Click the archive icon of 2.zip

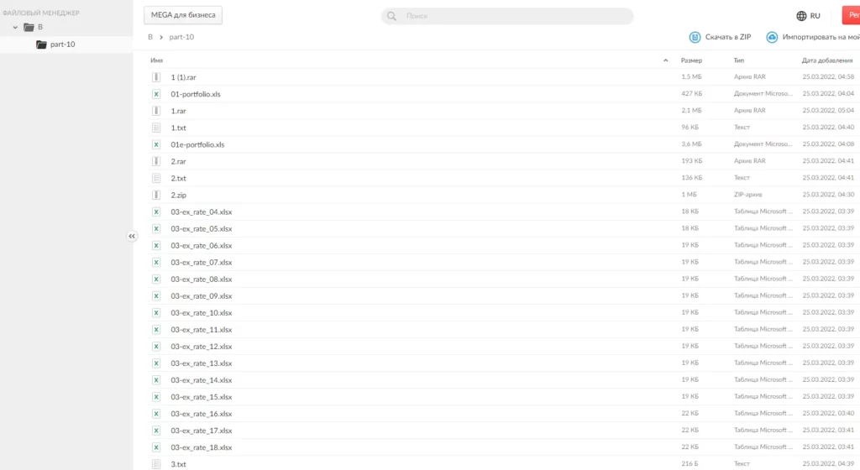coord(156,195)
